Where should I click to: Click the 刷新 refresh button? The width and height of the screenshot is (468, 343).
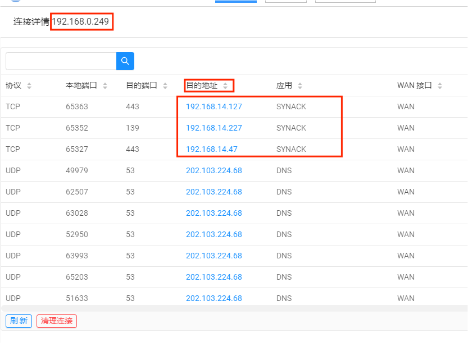[x=19, y=321]
